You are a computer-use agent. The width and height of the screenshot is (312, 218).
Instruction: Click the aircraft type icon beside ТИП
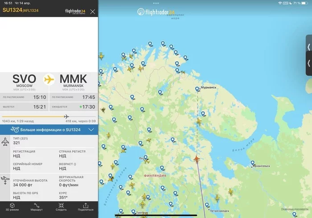[x=5, y=142]
